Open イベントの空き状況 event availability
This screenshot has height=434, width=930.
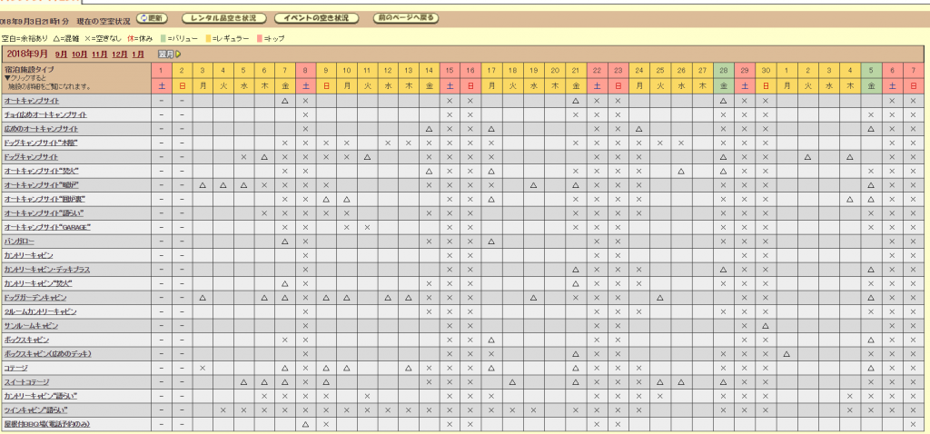point(316,18)
